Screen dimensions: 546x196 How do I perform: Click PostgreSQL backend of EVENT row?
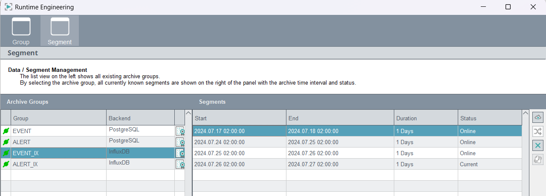141,131
